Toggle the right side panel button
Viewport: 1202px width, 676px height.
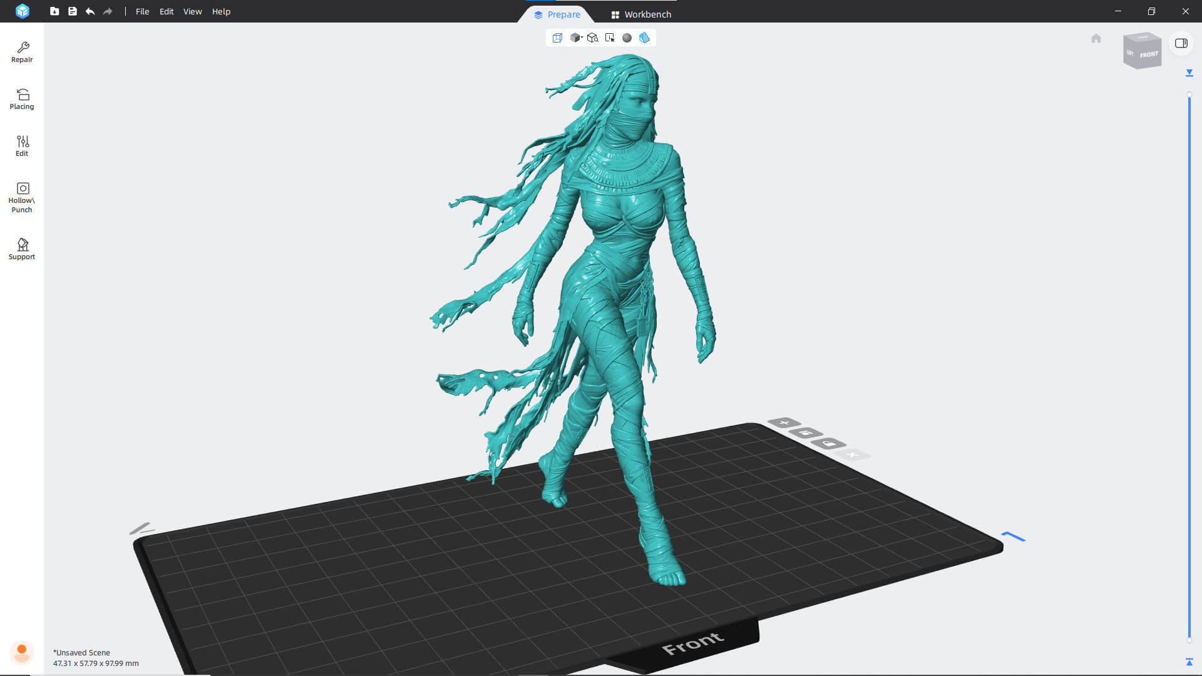[x=1181, y=43]
